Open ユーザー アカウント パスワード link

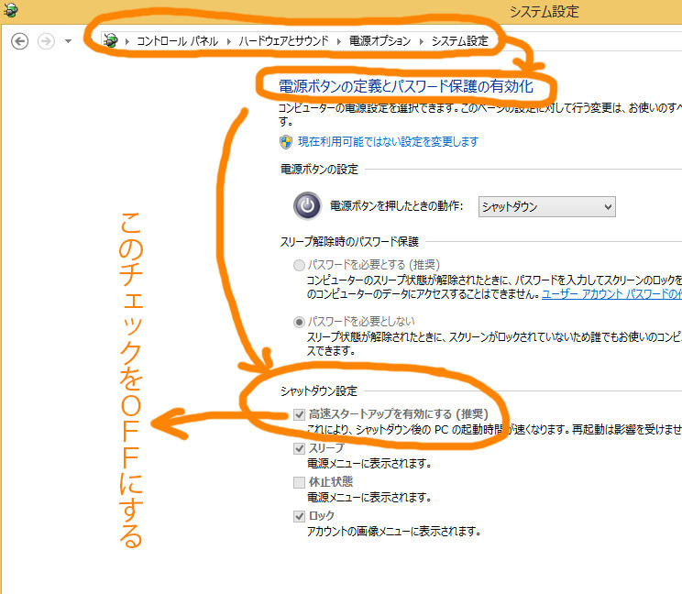coord(611,294)
